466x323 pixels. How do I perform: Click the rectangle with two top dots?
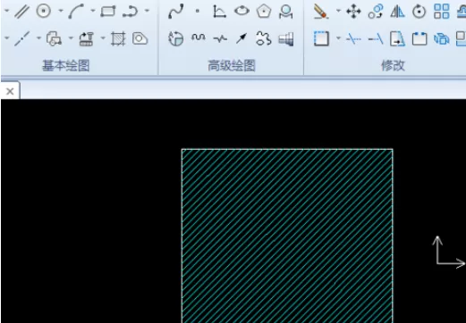click(419, 38)
